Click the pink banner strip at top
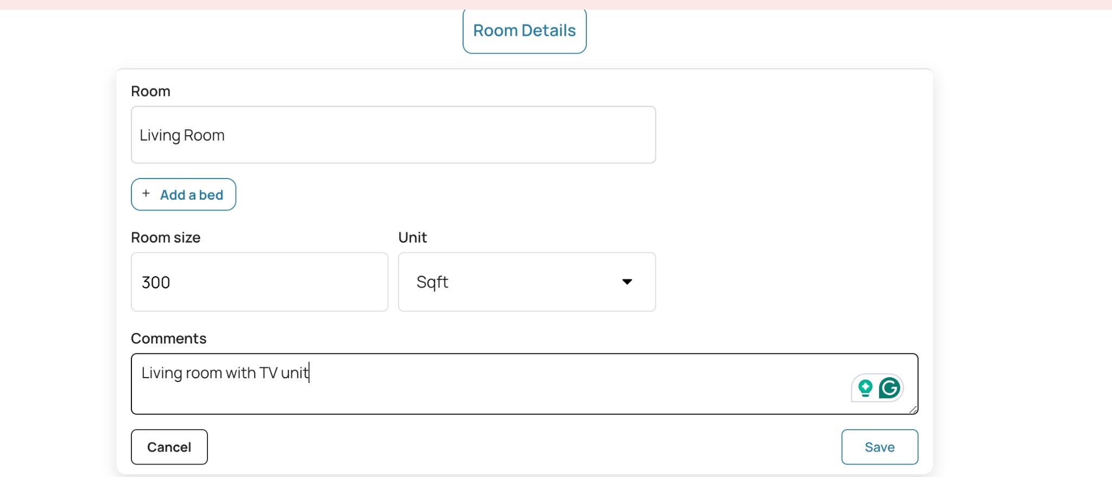This screenshot has height=477, width=1112. pos(556,4)
